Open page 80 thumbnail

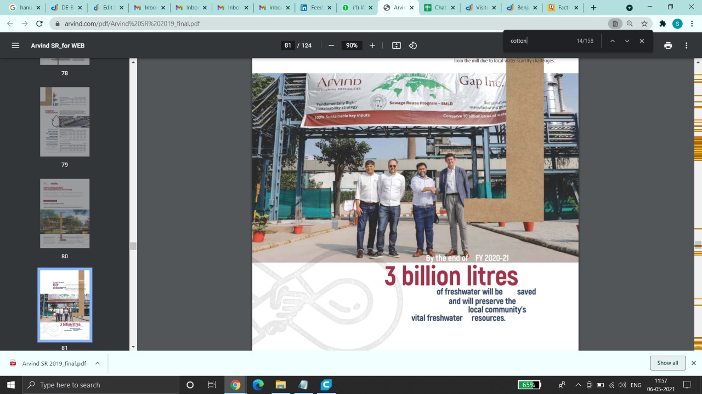point(65,213)
